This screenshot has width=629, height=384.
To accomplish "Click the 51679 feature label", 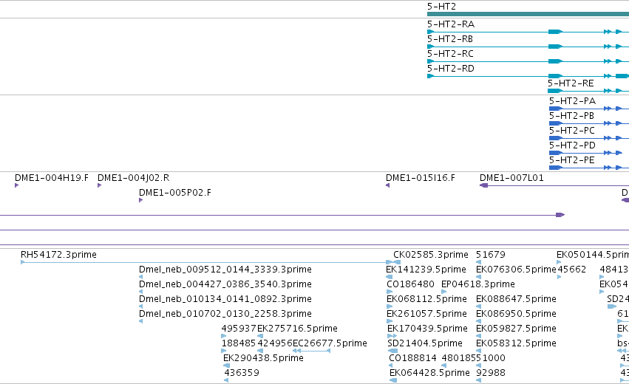I will coord(491,255).
